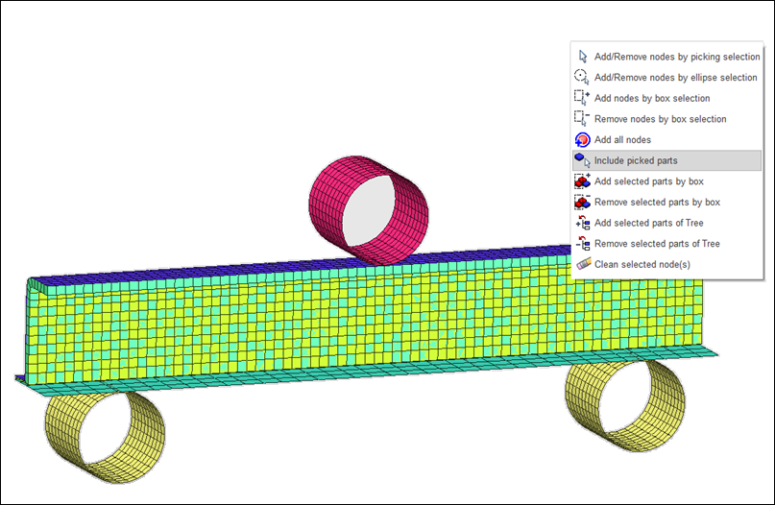The width and height of the screenshot is (775, 505).
Task: Select 'Remove selected parts by box' option
Action: pyautogui.click(x=657, y=203)
